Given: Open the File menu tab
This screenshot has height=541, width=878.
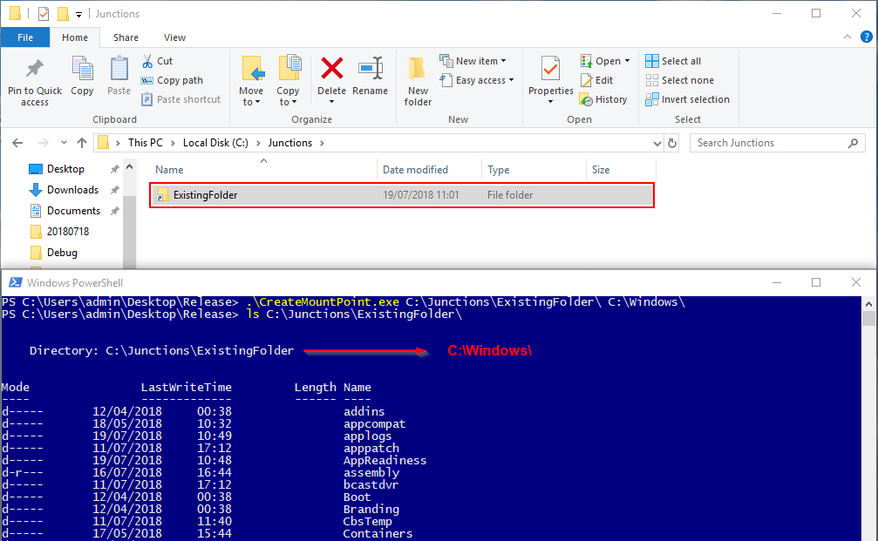Looking at the screenshot, I should [x=25, y=37].
